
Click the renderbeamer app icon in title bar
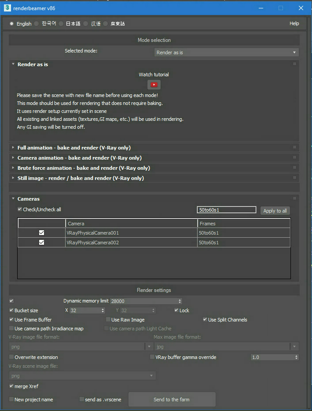pyautogui.click(x=7, y=8)
